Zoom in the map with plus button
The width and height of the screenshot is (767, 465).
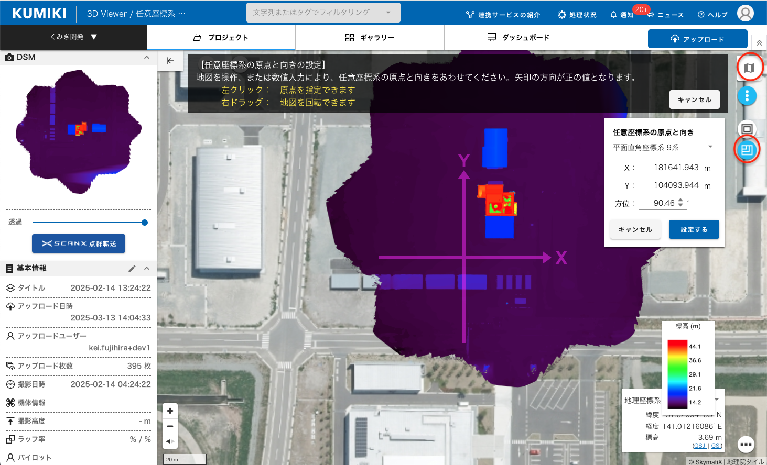[170, 411]
